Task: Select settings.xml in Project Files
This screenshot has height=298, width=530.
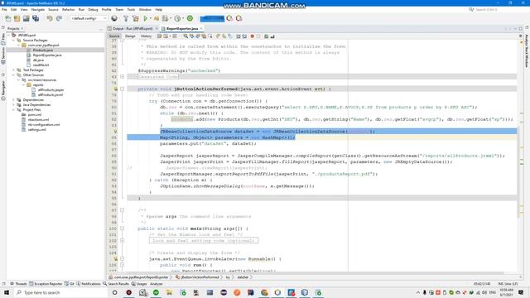Action: 36,129
